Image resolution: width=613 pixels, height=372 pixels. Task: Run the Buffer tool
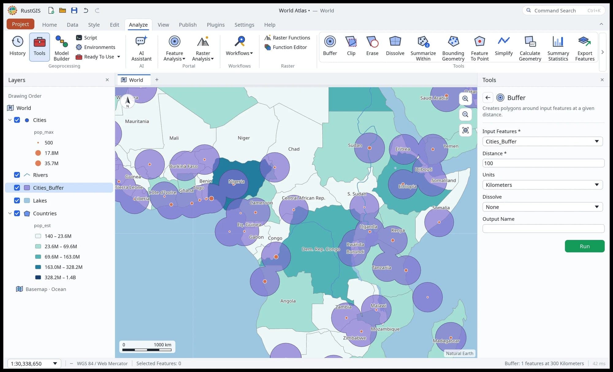pos(584,246)
